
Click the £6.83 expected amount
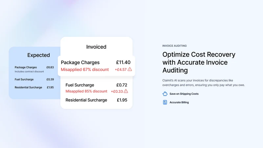50,67
